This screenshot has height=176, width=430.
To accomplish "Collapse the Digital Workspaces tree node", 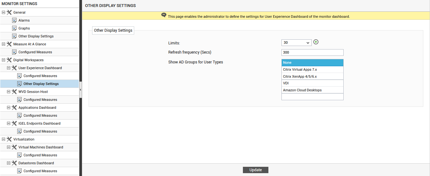I will click(x=4, y=60).
